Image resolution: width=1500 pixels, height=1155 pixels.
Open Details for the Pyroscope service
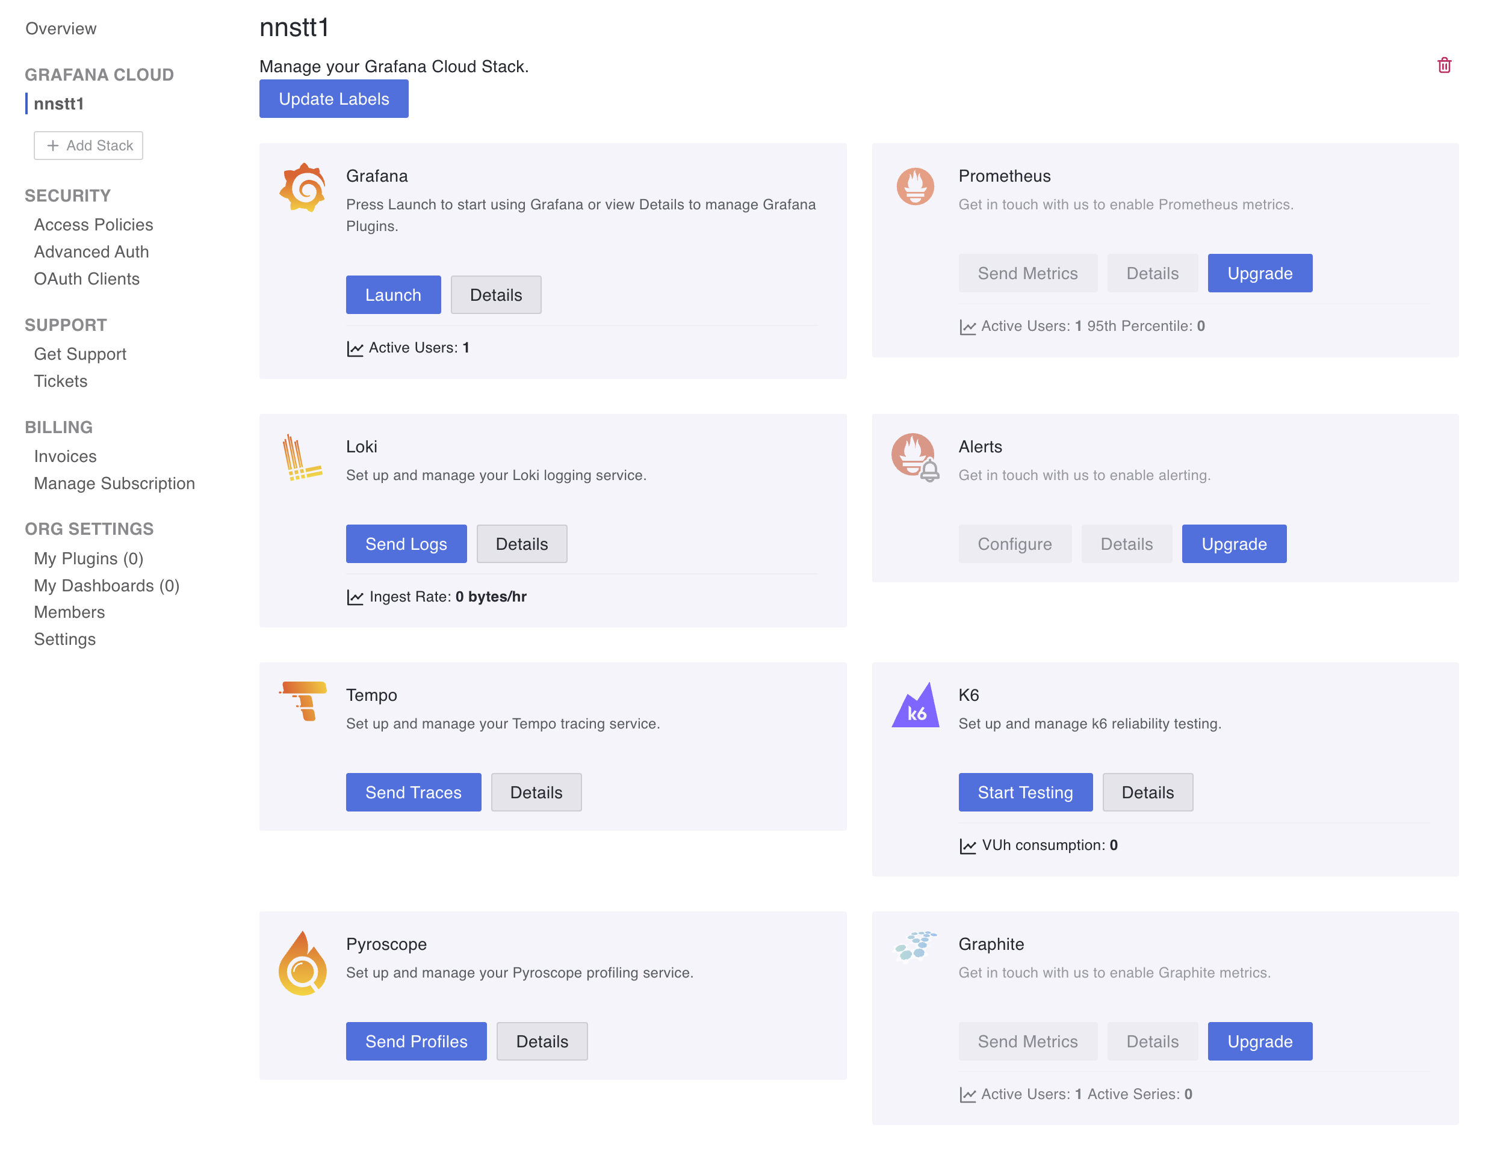541,1041
